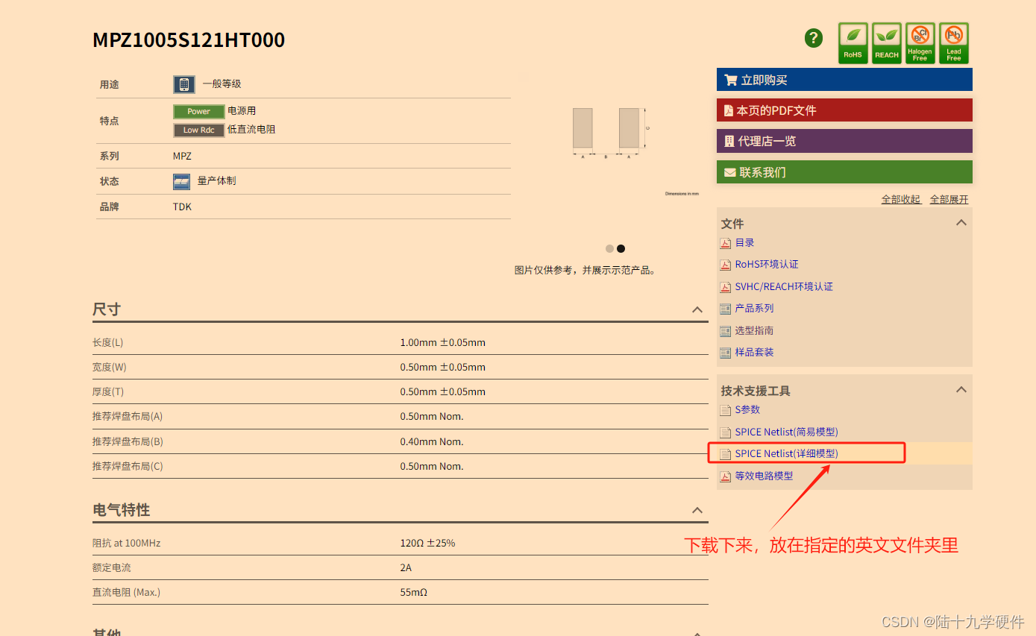Open the SVHC/REACH环境认证 link
Image resolution: width=1036 pixels, height=636 pixels.
(784, 287)
